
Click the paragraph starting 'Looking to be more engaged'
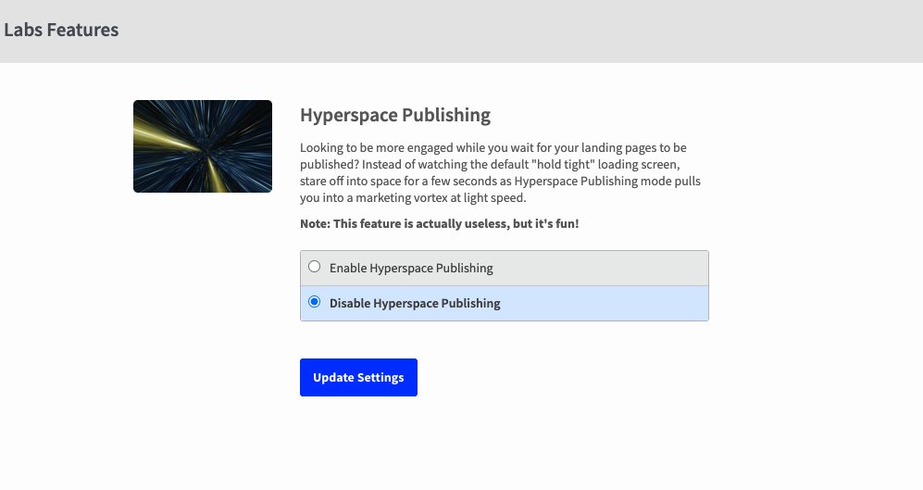click(x=500, y=172)
